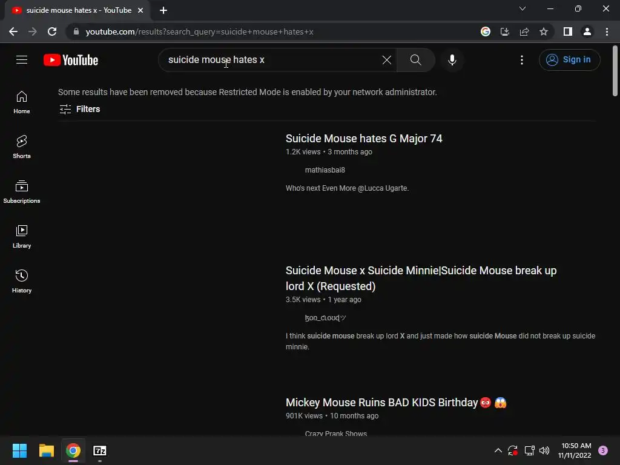
Task: Click network icon in system tray
Action: click(529, 450)
